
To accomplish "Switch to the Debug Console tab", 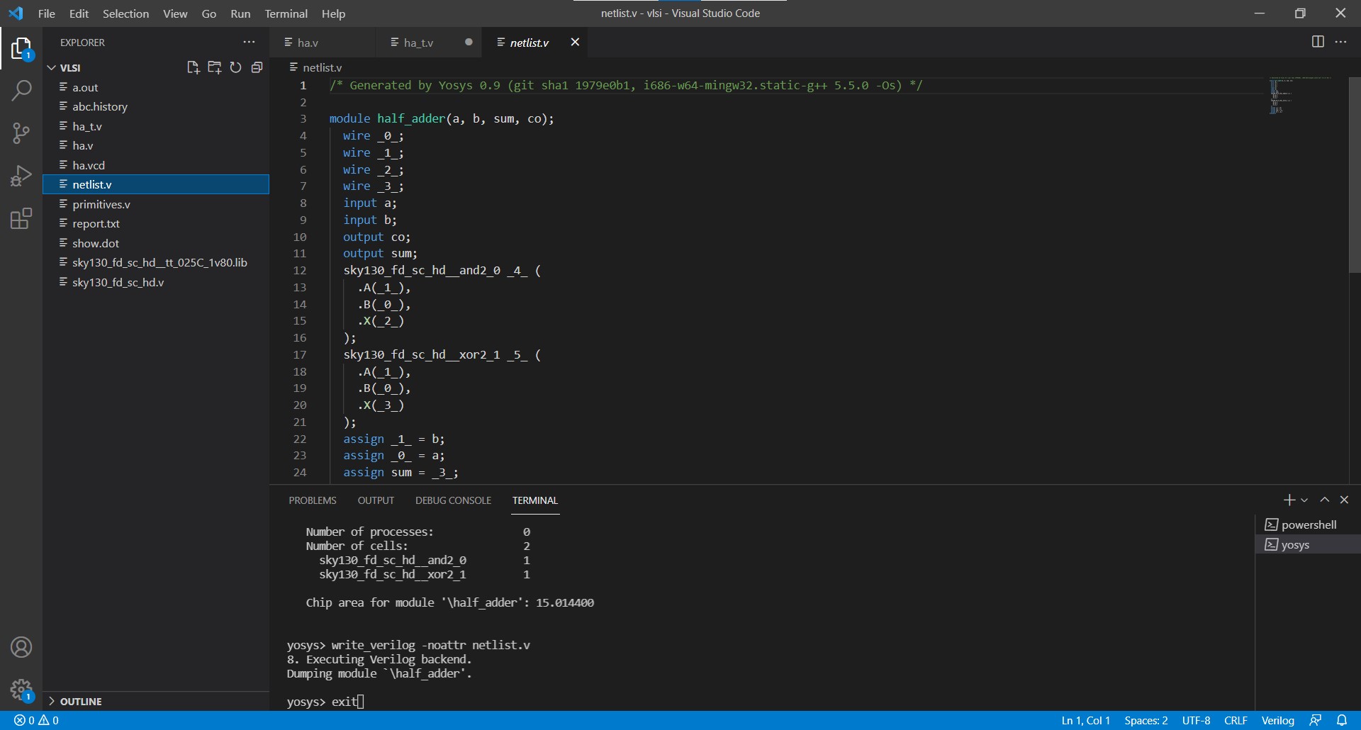I will click(453, 500).
